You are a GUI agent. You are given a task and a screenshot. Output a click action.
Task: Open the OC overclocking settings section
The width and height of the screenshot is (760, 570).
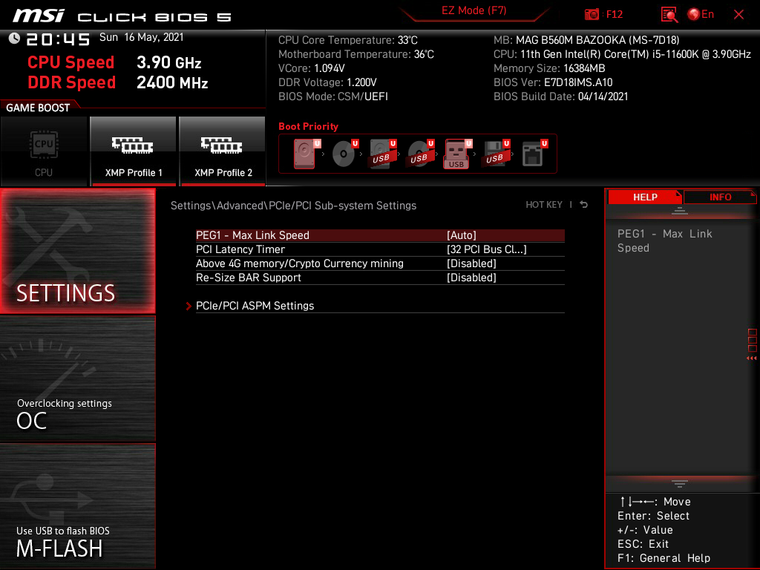pos(77,379)
